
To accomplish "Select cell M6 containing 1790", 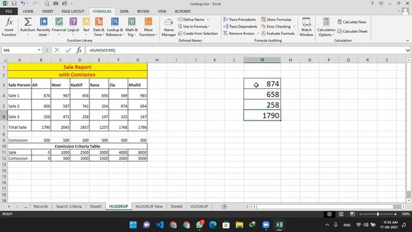I will point(262,115).
